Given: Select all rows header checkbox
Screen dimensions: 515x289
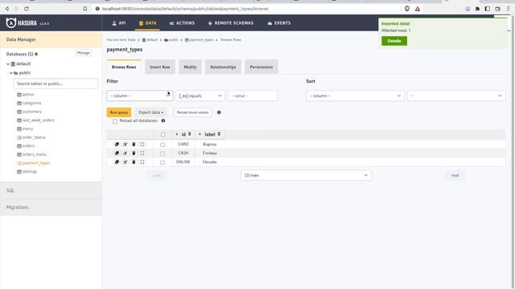Looking at the screenshot, I should tap(163, 134).
